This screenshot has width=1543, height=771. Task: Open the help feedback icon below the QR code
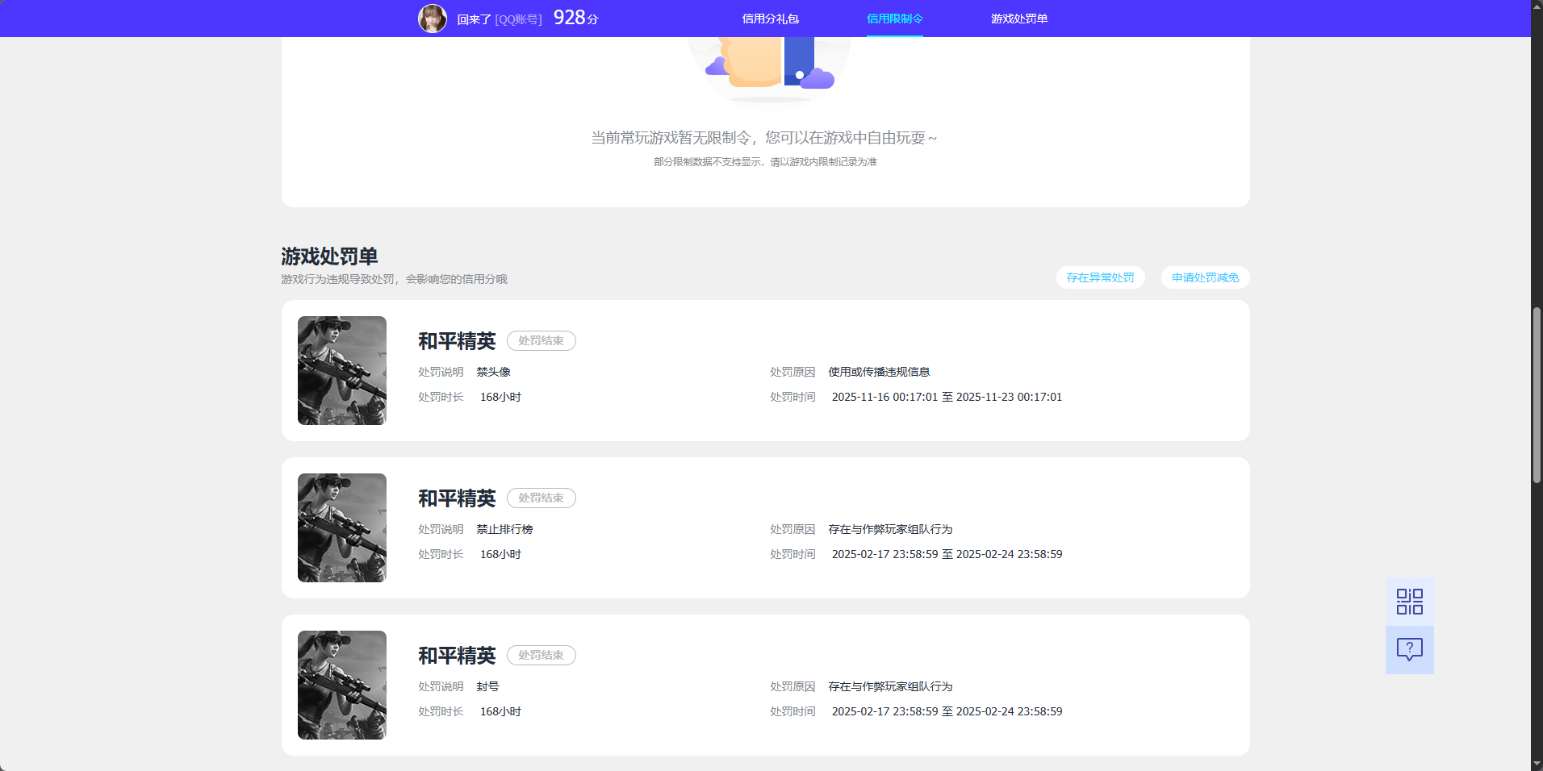pyautogui.click(x=1409, y=650)
